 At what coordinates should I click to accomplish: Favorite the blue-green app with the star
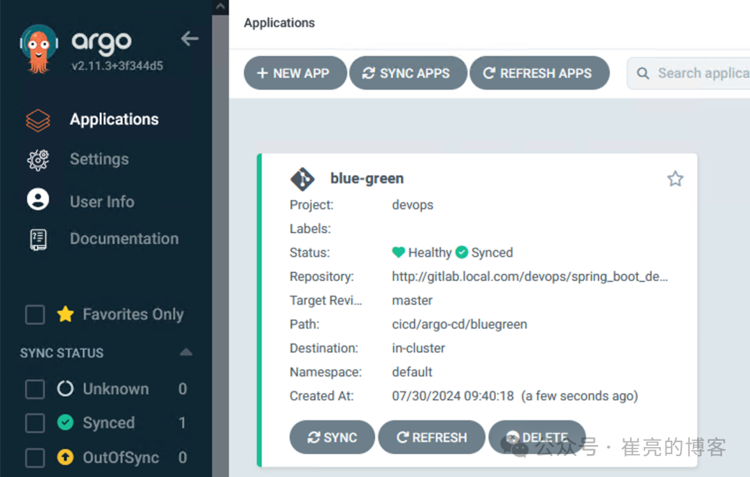[x=675, y=179]
